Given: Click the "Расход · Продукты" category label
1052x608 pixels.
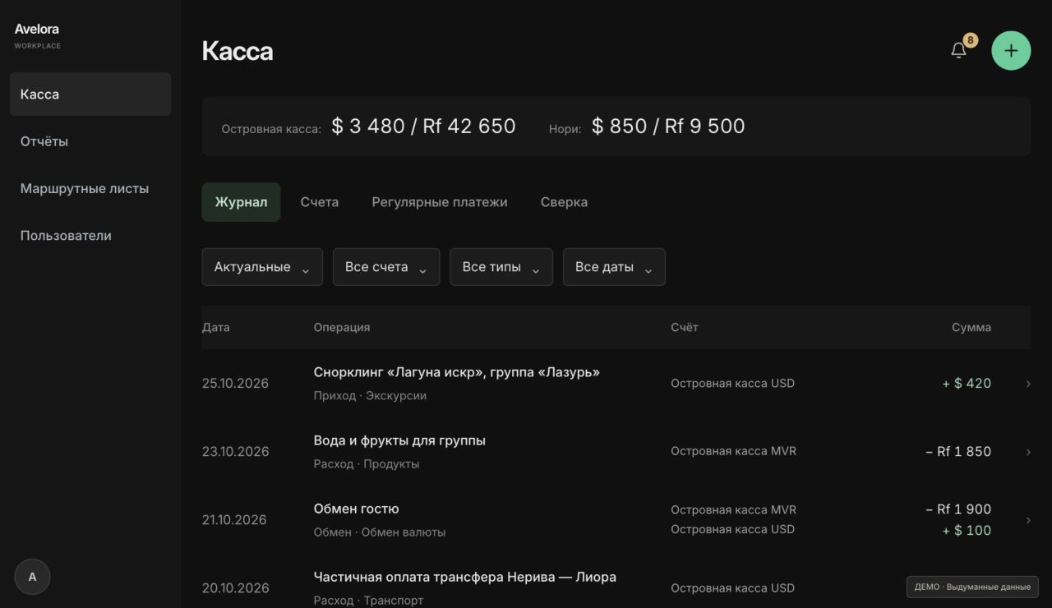Looking at the screenshot, I should 367,464.
